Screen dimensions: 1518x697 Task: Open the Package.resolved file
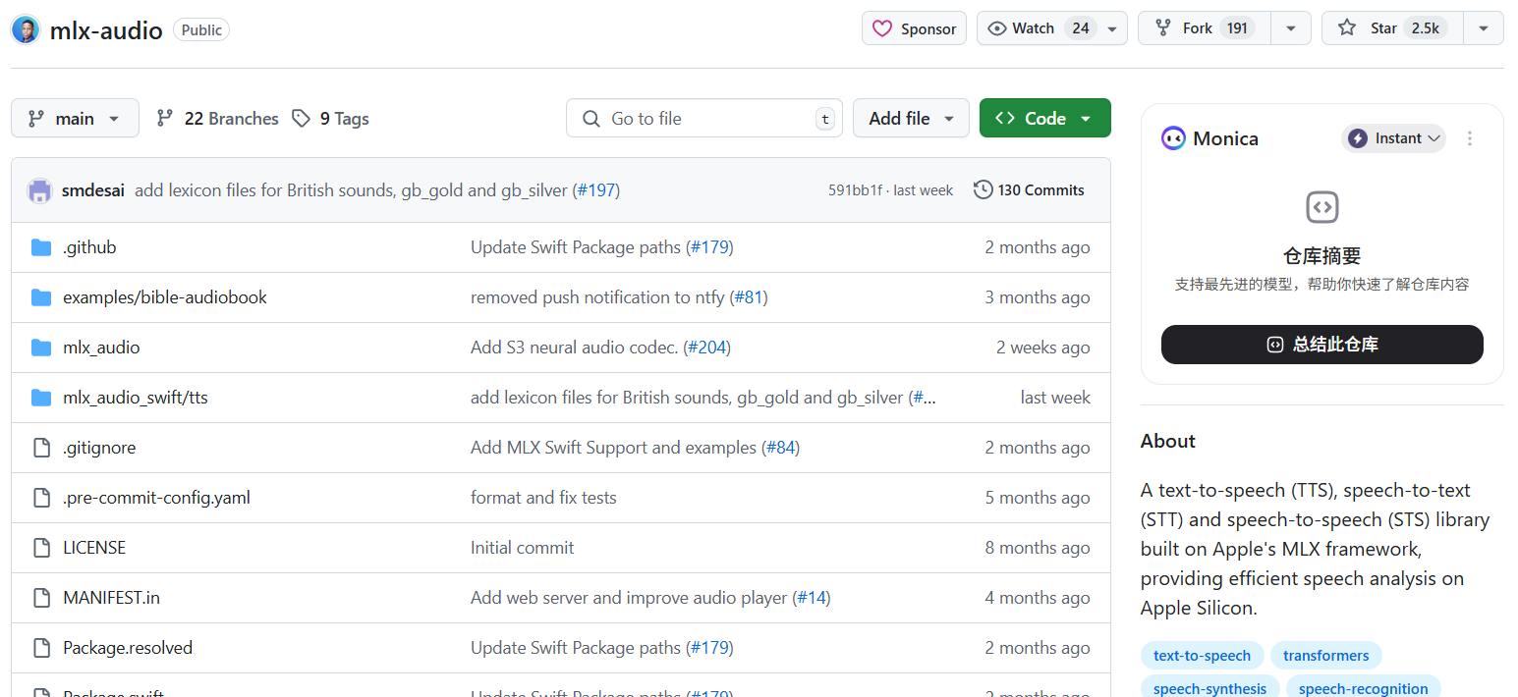128,648
